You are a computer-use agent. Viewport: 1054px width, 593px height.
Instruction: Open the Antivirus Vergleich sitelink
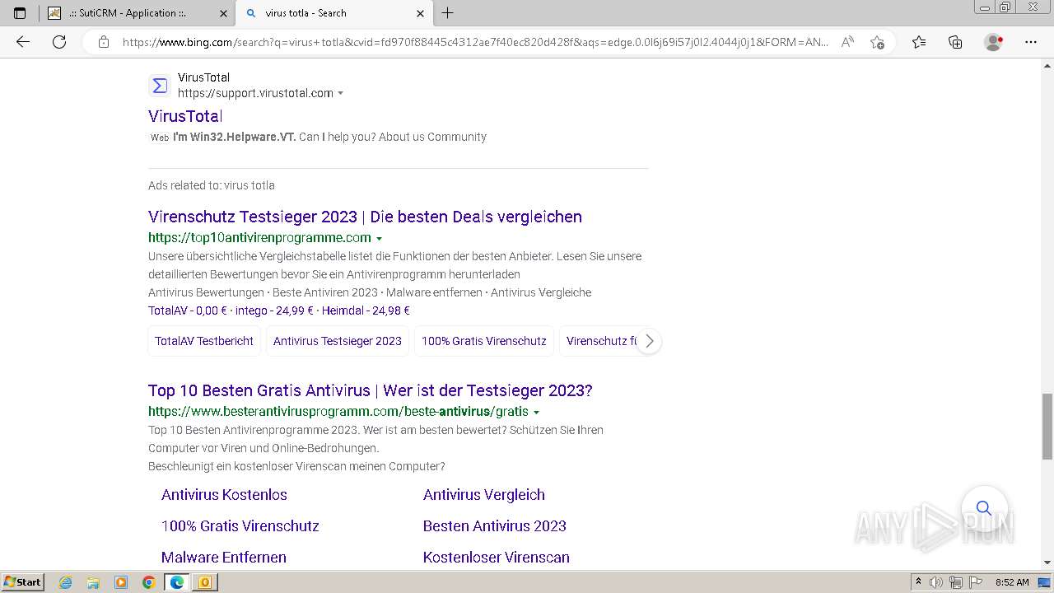point(484,495)
